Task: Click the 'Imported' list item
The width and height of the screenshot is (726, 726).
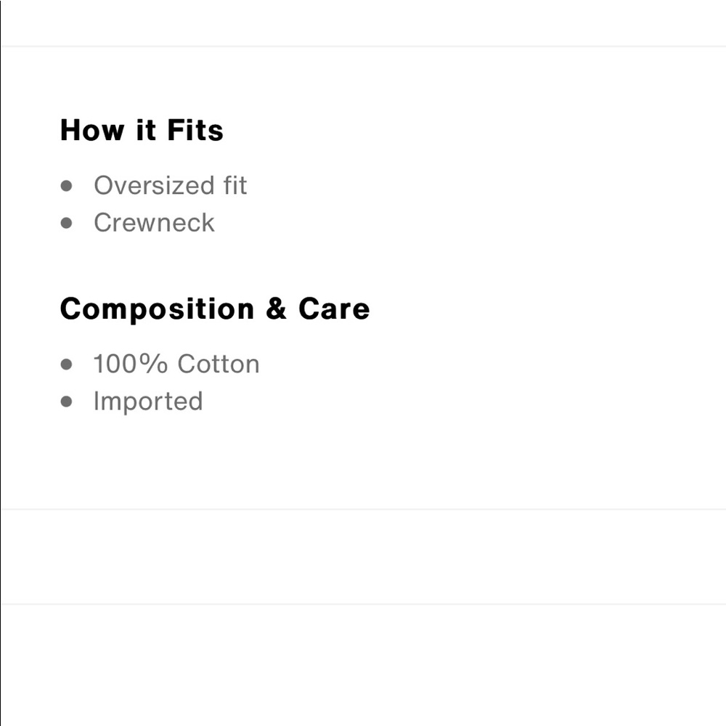Action: pos(148,401)
